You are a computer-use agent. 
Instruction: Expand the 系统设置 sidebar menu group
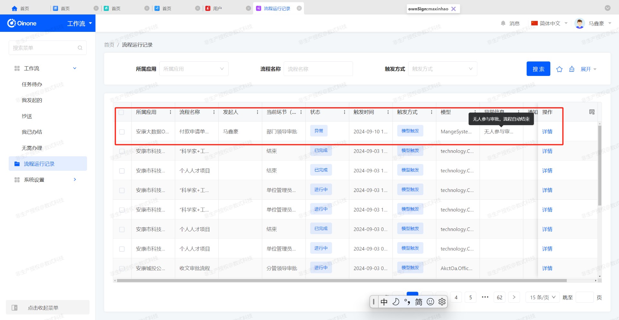pos(75,179)
